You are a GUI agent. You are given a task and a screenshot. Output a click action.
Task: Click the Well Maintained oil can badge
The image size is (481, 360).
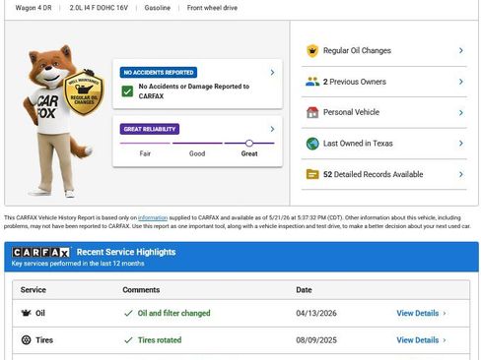[x=84, y=92]
